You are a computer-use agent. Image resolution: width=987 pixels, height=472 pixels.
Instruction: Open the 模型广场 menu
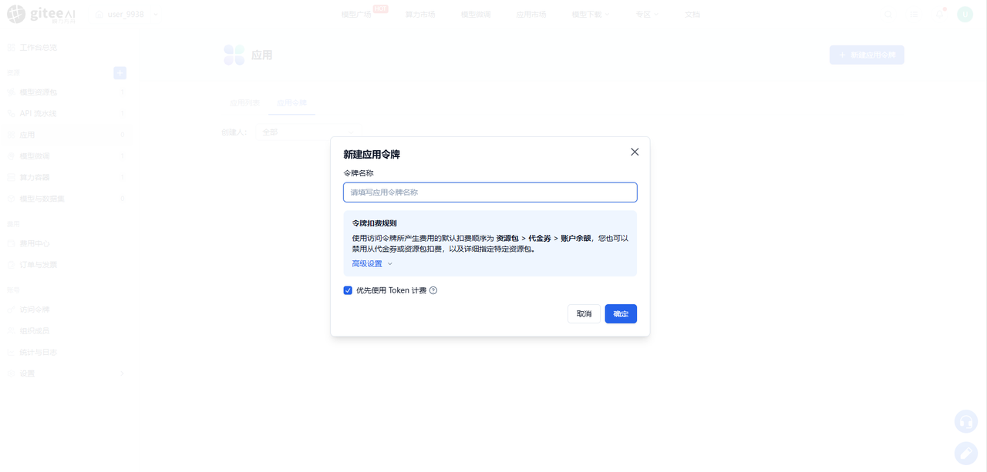(x=356, y=15)
